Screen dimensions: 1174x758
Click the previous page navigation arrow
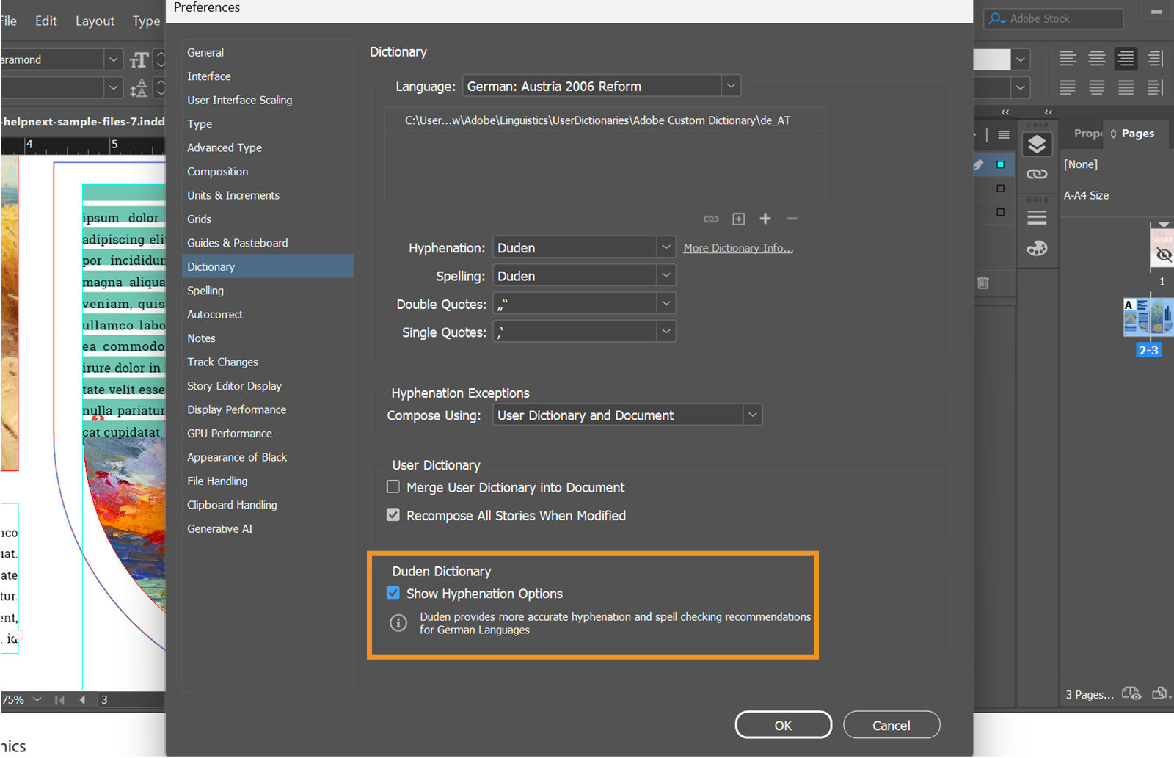pyautogui.click(x=82, y=700)
